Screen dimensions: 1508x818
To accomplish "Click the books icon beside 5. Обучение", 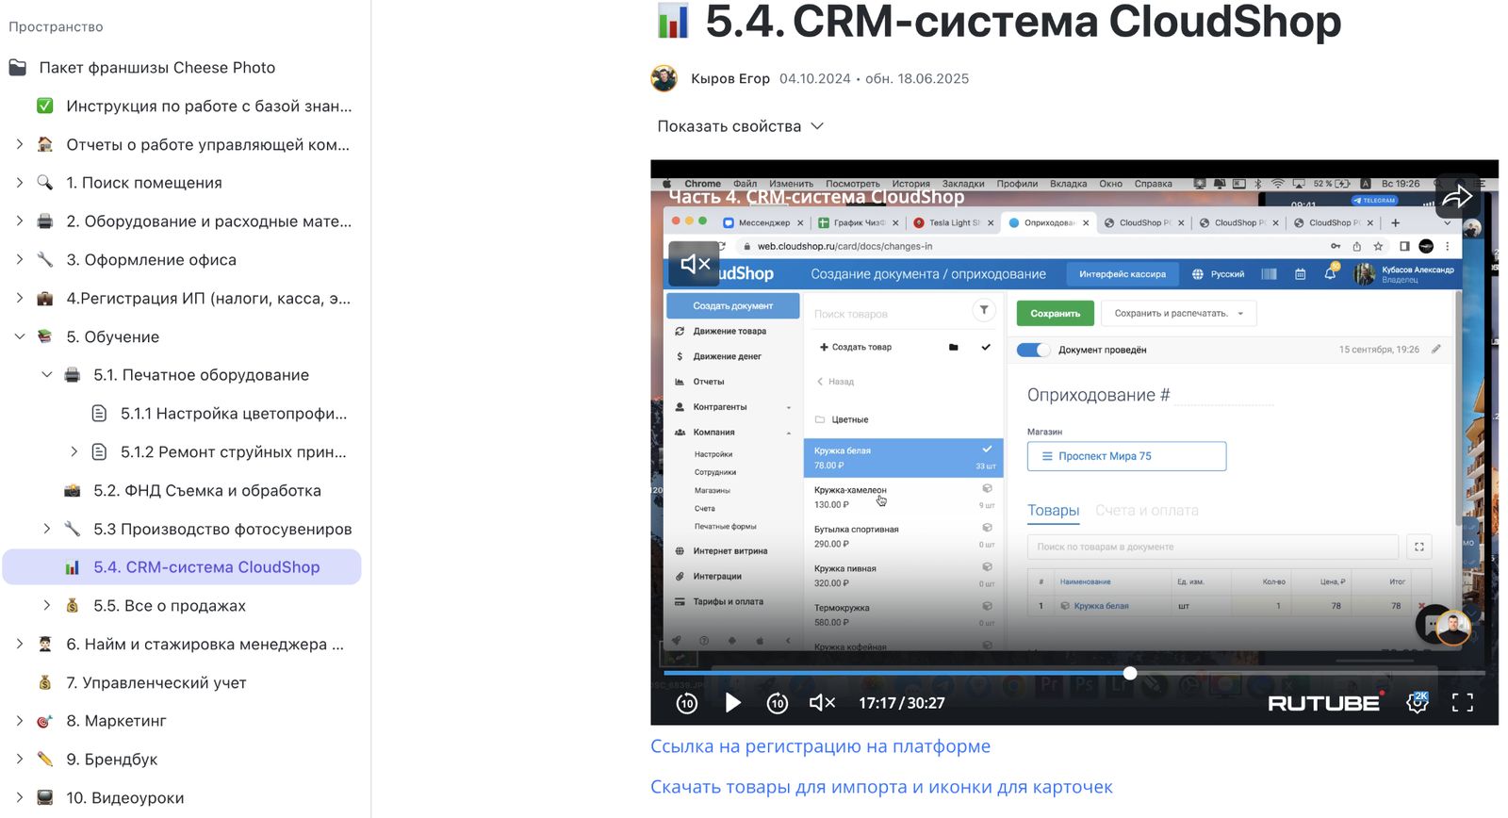I will (44, 336).
